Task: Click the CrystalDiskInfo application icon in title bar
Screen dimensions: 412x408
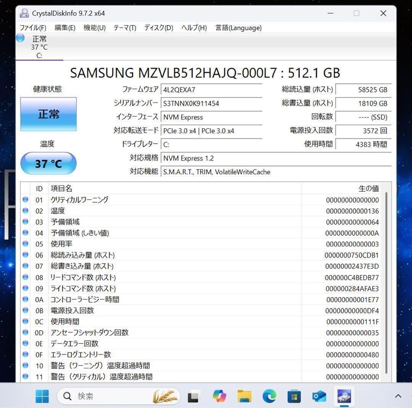Action: (x=24, y=13)
